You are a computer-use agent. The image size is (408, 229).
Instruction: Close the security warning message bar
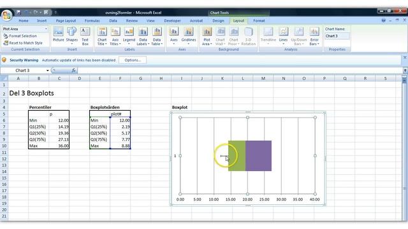pos(405,57)
